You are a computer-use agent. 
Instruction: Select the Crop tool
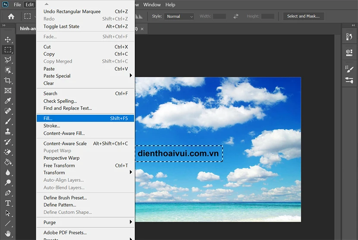[8, 80]
